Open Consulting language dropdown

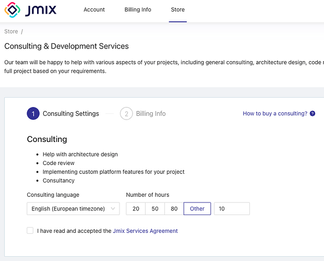point(68,209)
